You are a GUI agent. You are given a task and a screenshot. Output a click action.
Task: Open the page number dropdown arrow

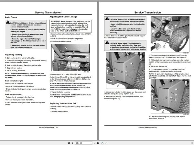click(91, 143)
